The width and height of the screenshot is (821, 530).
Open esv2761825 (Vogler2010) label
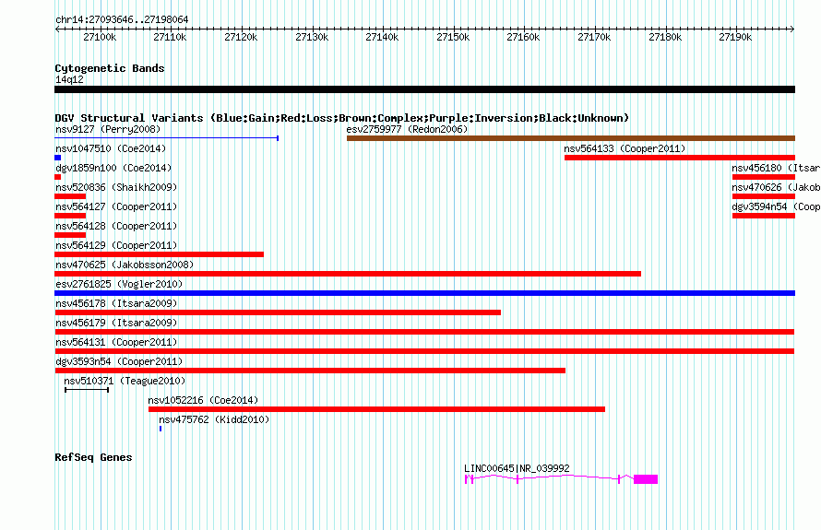point(119,284)
